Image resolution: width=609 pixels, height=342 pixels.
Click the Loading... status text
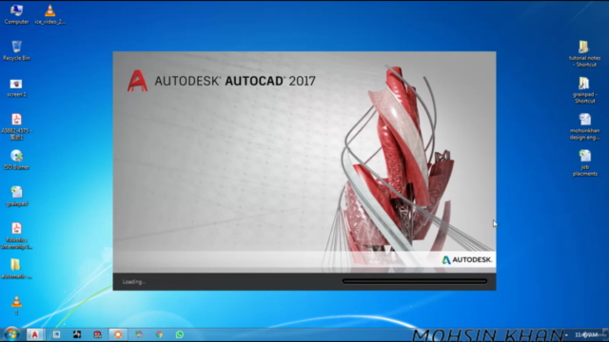(133, 282)
